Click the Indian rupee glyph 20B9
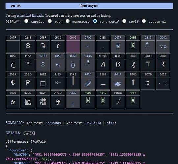The image size is (178, 164). tap(163, 62)
